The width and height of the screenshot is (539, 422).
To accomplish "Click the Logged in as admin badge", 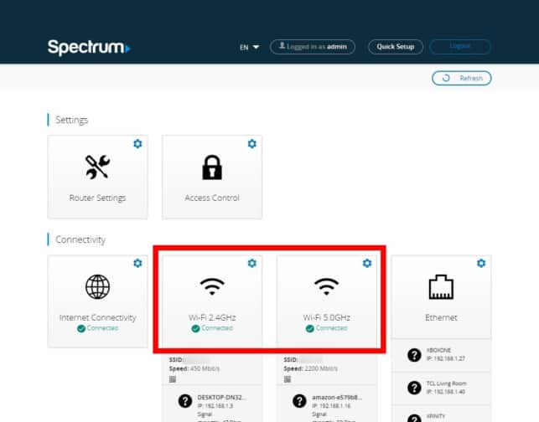I will (313, 47).
